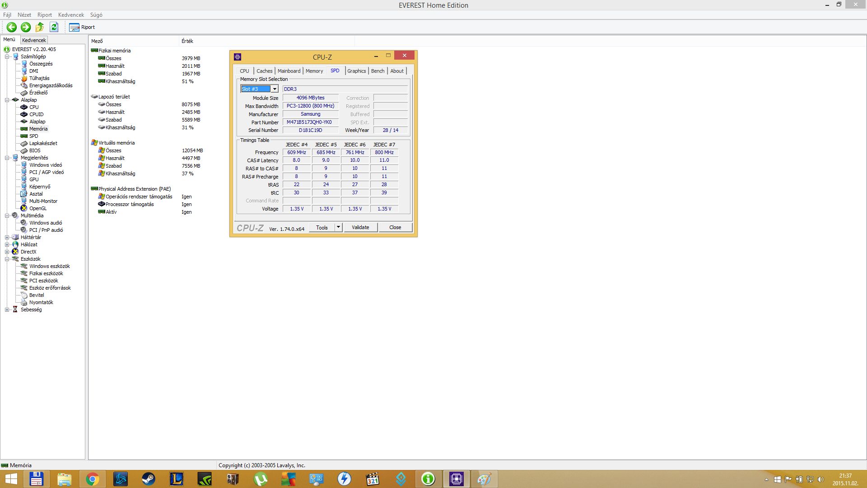Expand the DirectX tree node
Image resolution: width=867 pixels, height=488 pixels.
[x=7, y=252]
